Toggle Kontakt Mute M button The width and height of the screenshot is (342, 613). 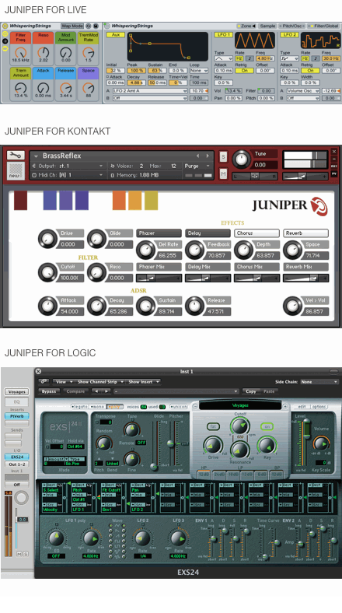point(223,173)
